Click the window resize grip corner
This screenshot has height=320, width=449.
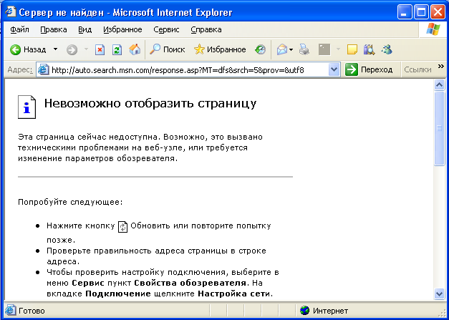point(442,313)
